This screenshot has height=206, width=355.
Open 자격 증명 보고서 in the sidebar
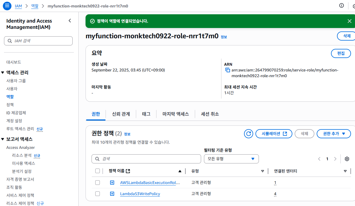[20, 179]
